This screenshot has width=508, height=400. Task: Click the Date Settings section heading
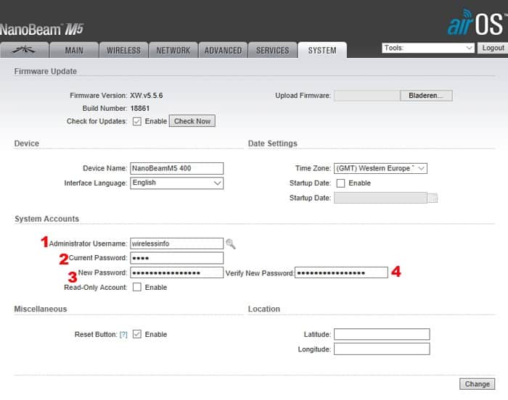coord(272,143)
